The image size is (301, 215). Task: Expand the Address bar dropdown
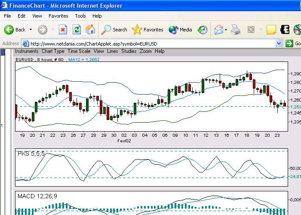(x=279, y=43)
